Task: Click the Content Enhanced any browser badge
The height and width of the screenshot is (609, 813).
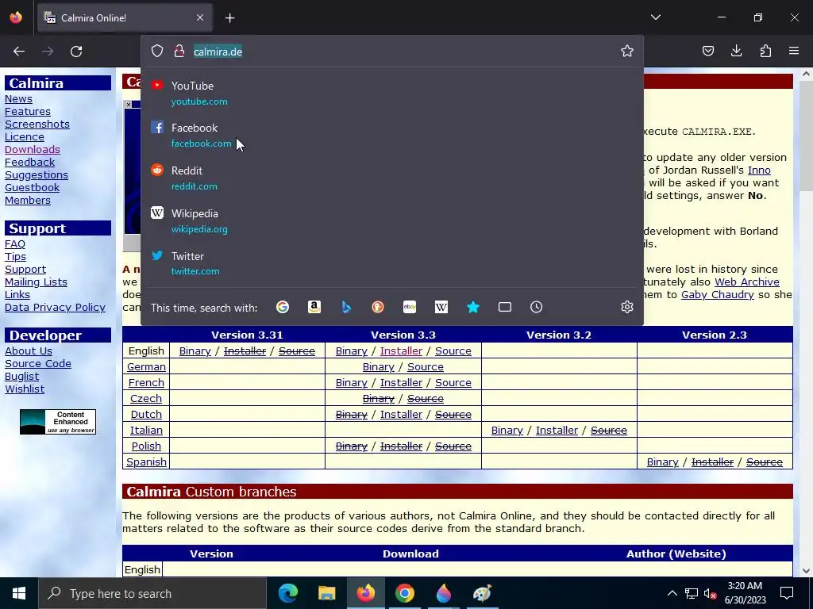Action: (57, 422)
